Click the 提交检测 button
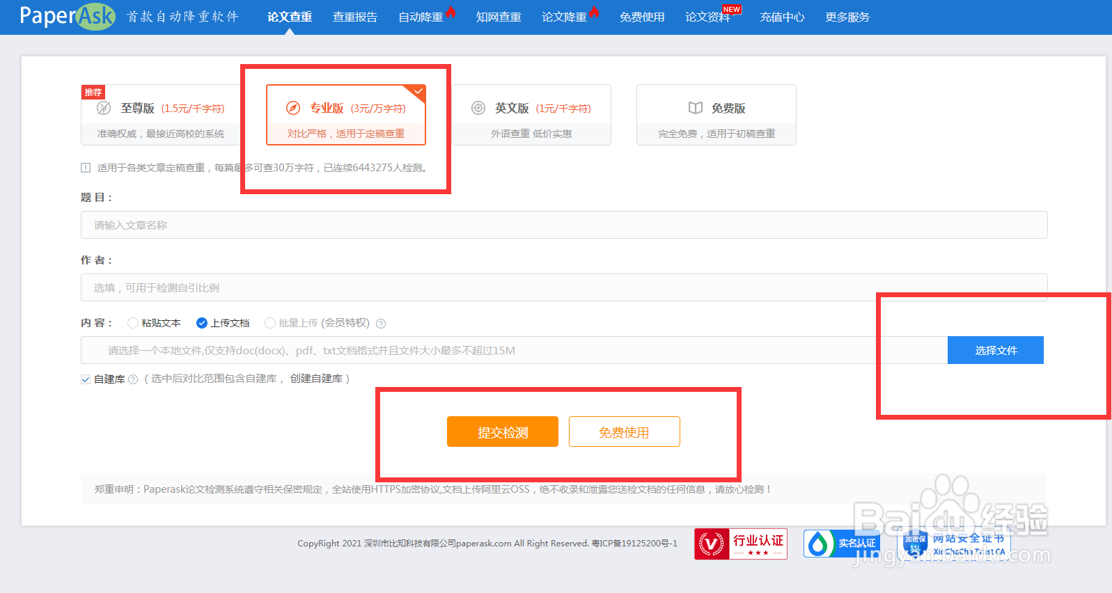The width and height of the screenshot is (1112, 593). (503, 432)
